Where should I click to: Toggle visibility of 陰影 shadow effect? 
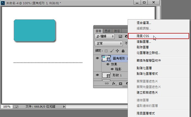(112, 69)
